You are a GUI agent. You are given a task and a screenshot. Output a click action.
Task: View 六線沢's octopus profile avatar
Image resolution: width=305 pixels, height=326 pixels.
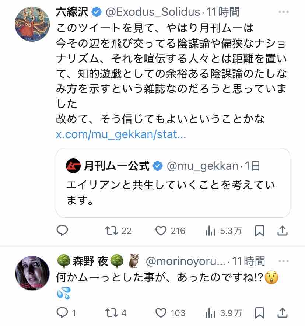32,24
